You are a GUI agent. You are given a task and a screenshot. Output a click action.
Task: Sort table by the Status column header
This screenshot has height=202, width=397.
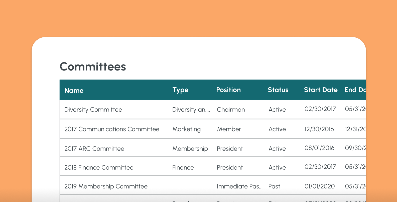pyautogui.click(x=278, y=90)
